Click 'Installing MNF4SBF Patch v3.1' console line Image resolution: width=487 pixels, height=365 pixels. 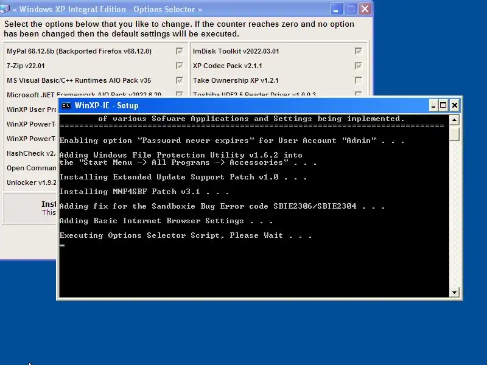point(144,192)
